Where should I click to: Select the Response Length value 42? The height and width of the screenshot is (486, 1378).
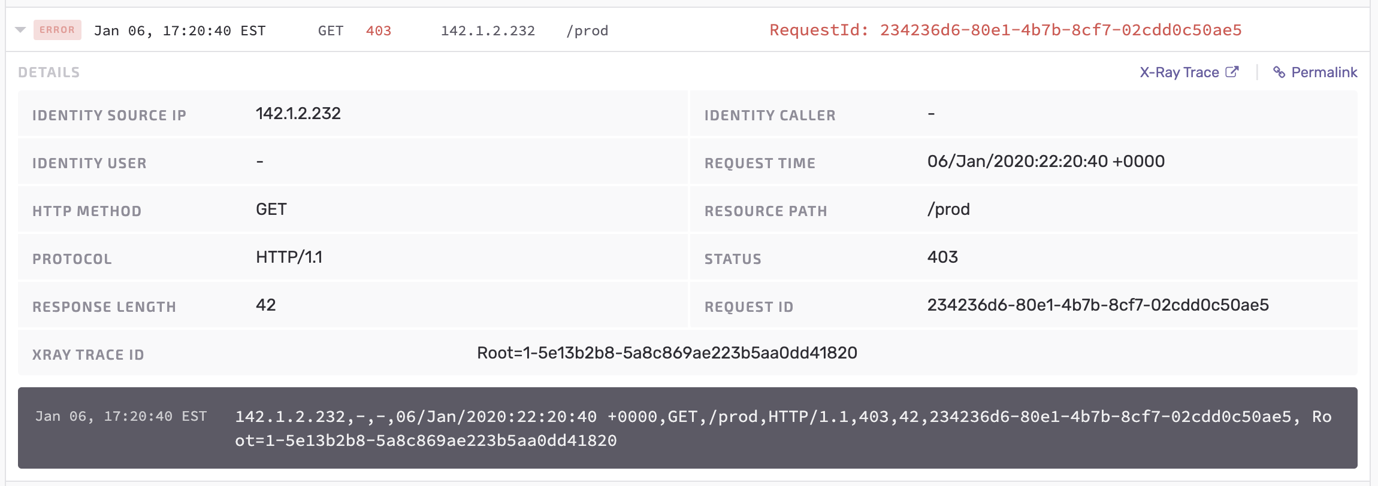(x=265, y=305)
